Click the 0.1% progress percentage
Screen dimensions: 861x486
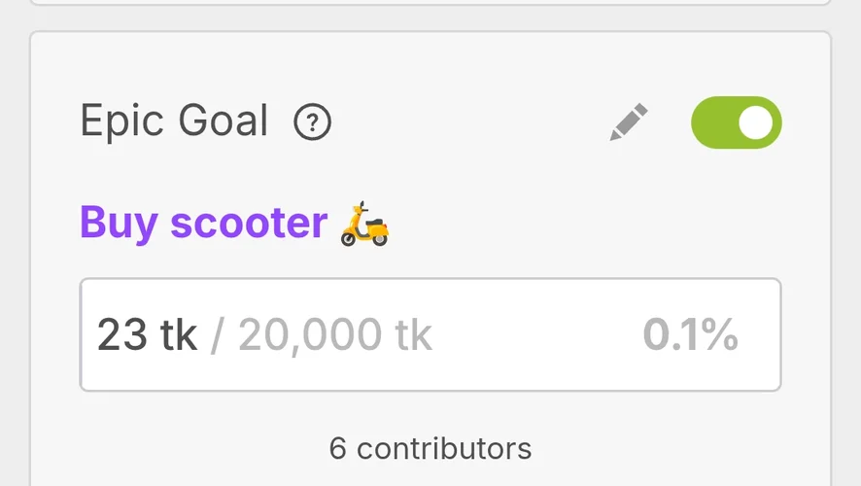(690, 335)
